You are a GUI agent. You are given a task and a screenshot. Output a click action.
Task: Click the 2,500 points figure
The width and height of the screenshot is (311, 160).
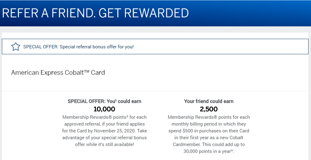[209, 109]
